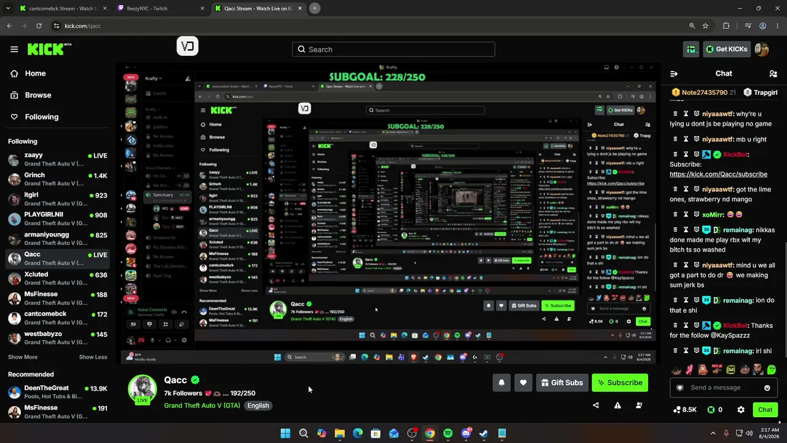Open the Chrome profile button
Image resolution: width=787 pixels, height=443 pixels.
(x=763, y=26)
